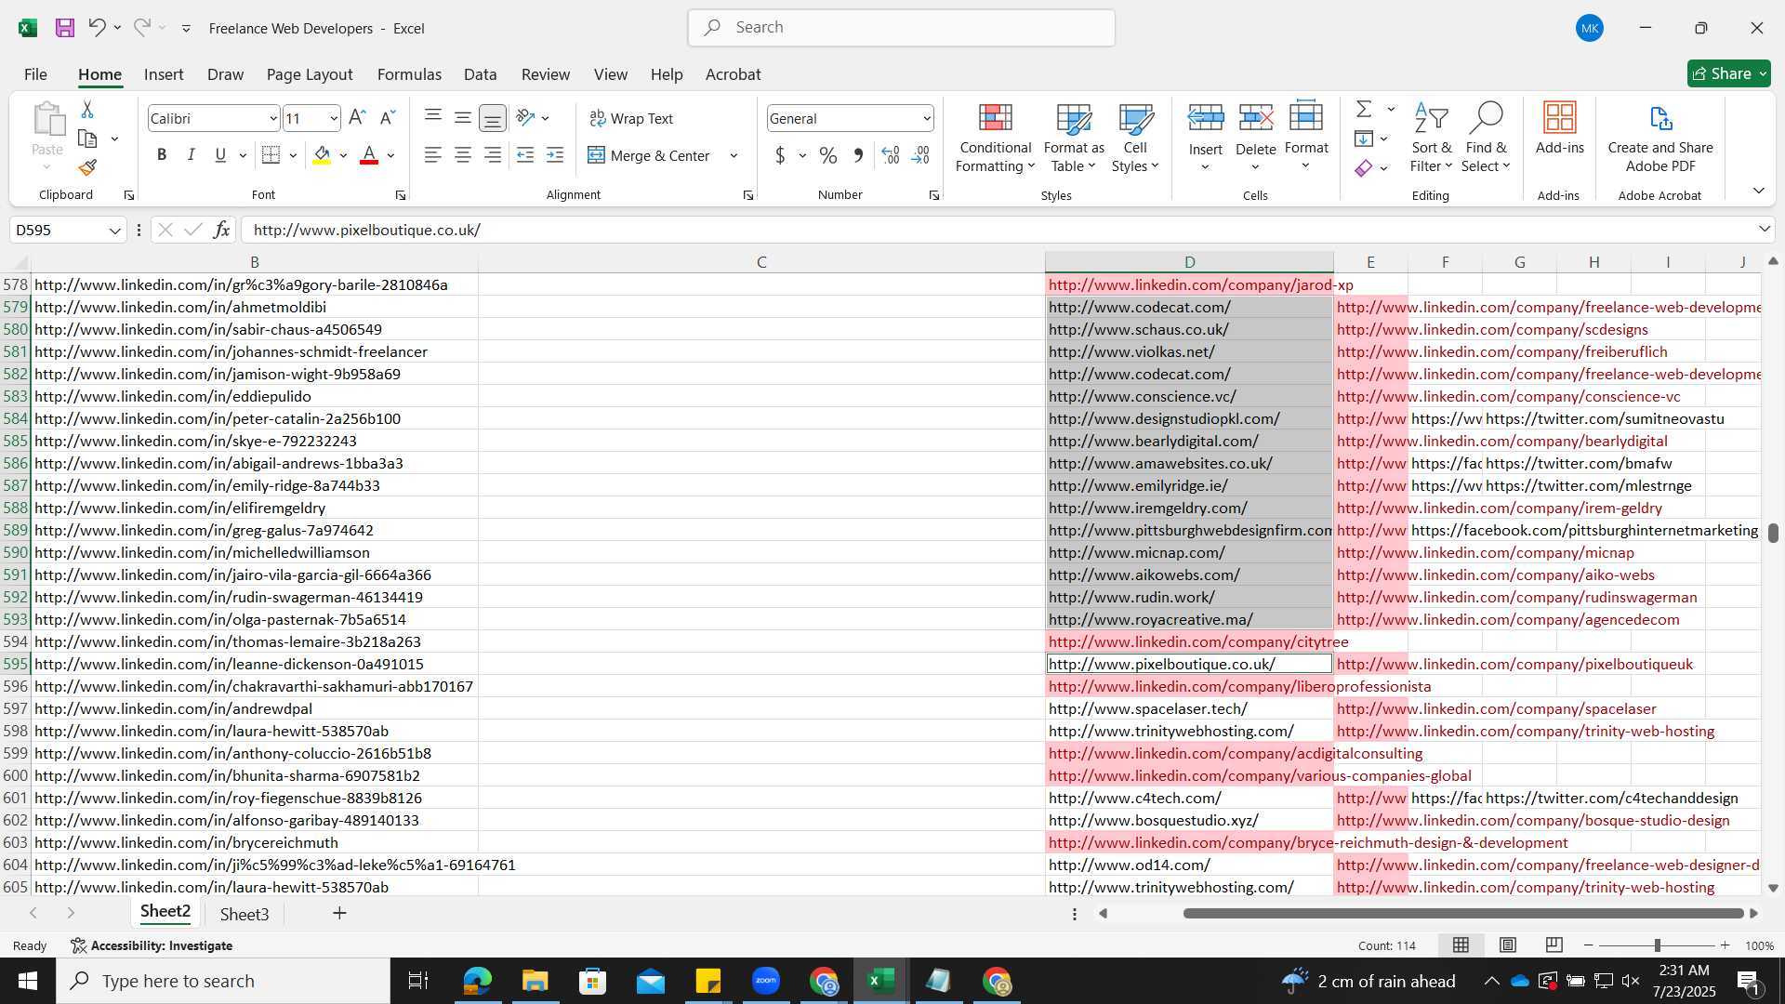1785x1004 pixels.
Task: Click the column C header
Action: click(x=761, y=262)
